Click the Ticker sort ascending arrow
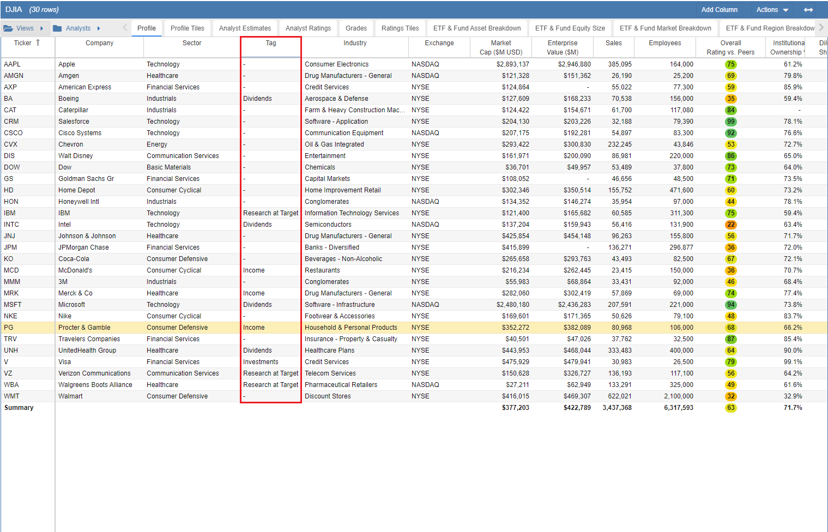This screenshot has width=828, height=532. click(x=38, y=43)
